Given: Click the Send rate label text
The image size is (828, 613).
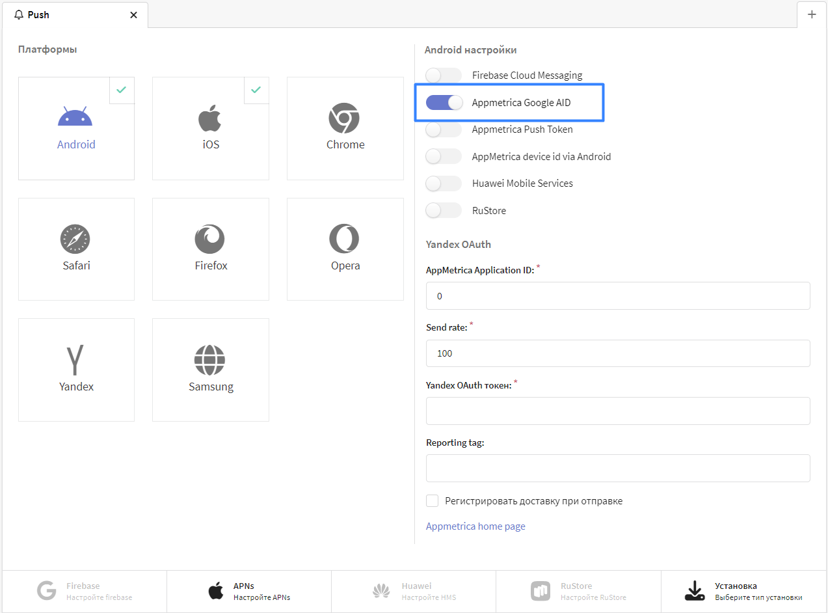Looking at the screenshot, I should pos(447,327).
